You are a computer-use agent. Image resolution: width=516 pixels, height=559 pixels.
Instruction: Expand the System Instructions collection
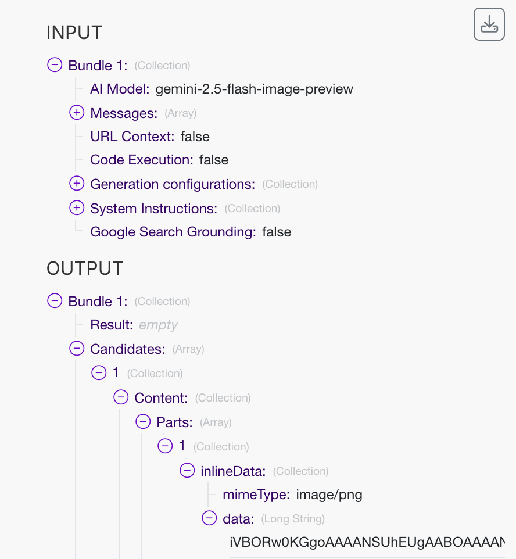[77, 208]
